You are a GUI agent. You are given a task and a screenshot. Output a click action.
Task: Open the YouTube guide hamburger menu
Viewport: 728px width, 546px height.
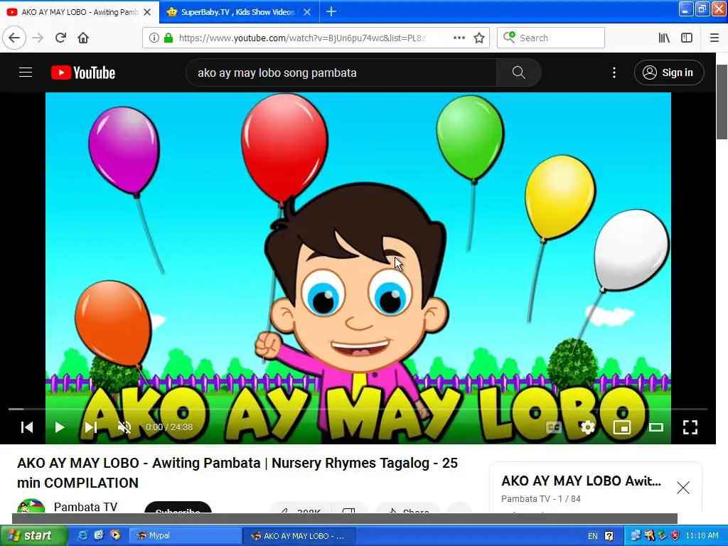(x=26, y=73)
